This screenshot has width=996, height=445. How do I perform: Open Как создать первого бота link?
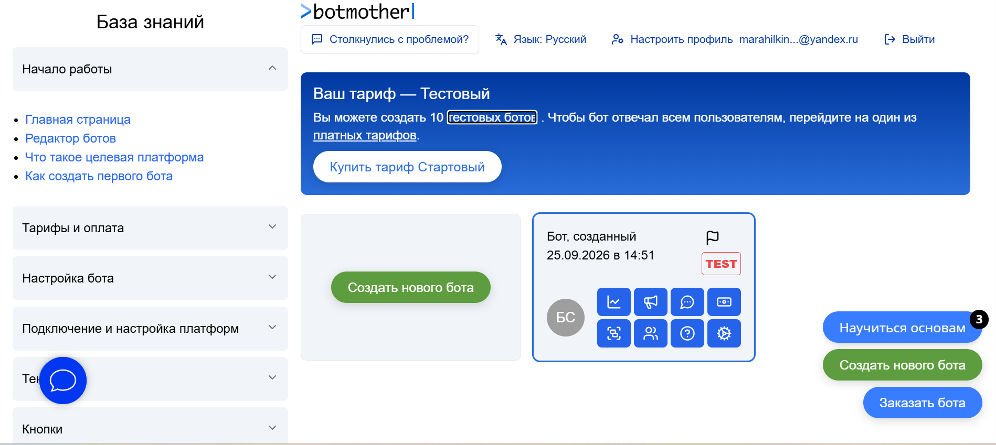pyautogui.click(x=99, y=176)
